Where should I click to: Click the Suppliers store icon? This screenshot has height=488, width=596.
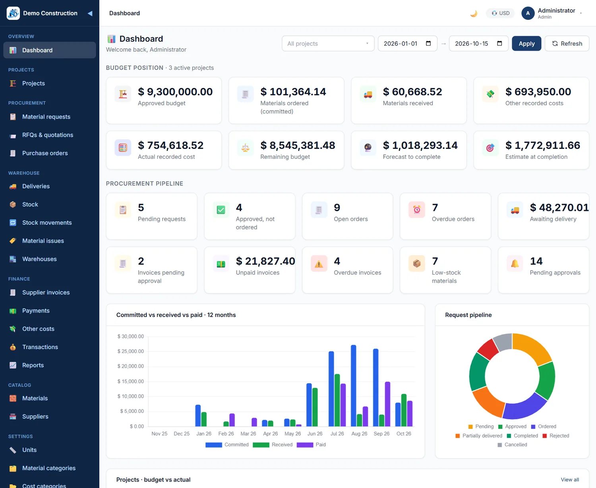pyautogui.click(x=13, y=417)
